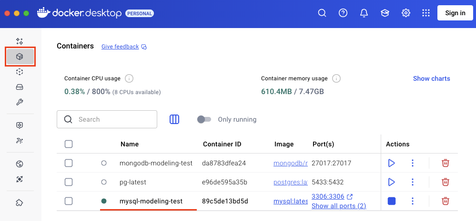Check the mysql-modeling-test row checkbox
The width and height of the screenshot is (476, 221).
[69, 201]
